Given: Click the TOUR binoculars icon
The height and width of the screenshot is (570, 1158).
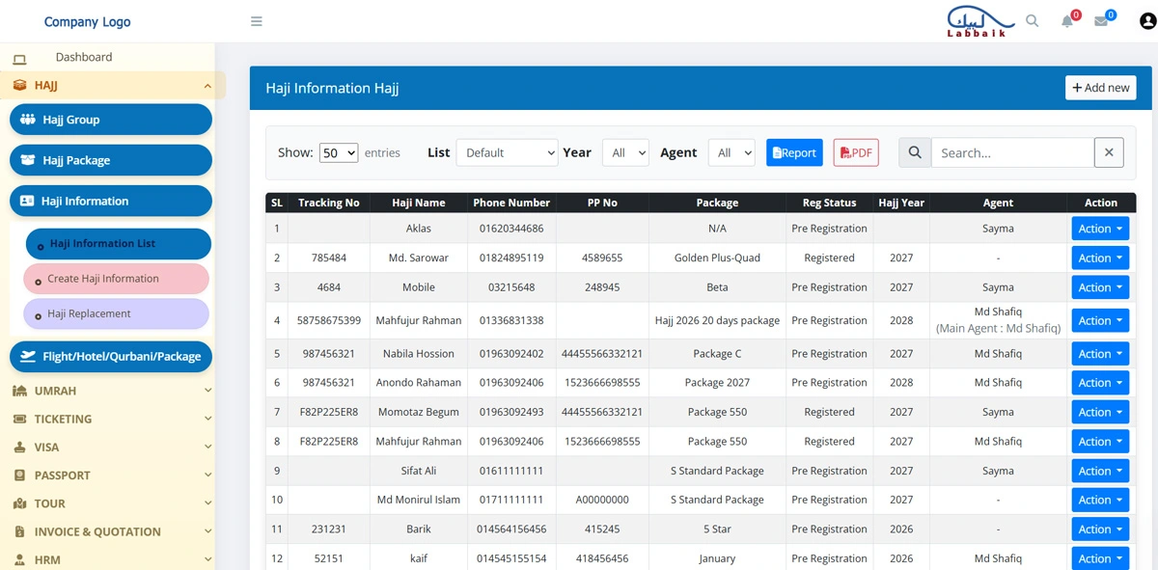Looking at the screenshot, I should click(19, 503).
